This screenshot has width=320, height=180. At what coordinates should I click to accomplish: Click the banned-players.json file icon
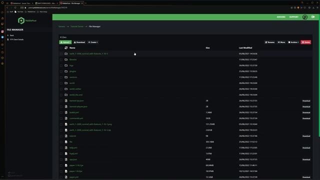(66, 106)
